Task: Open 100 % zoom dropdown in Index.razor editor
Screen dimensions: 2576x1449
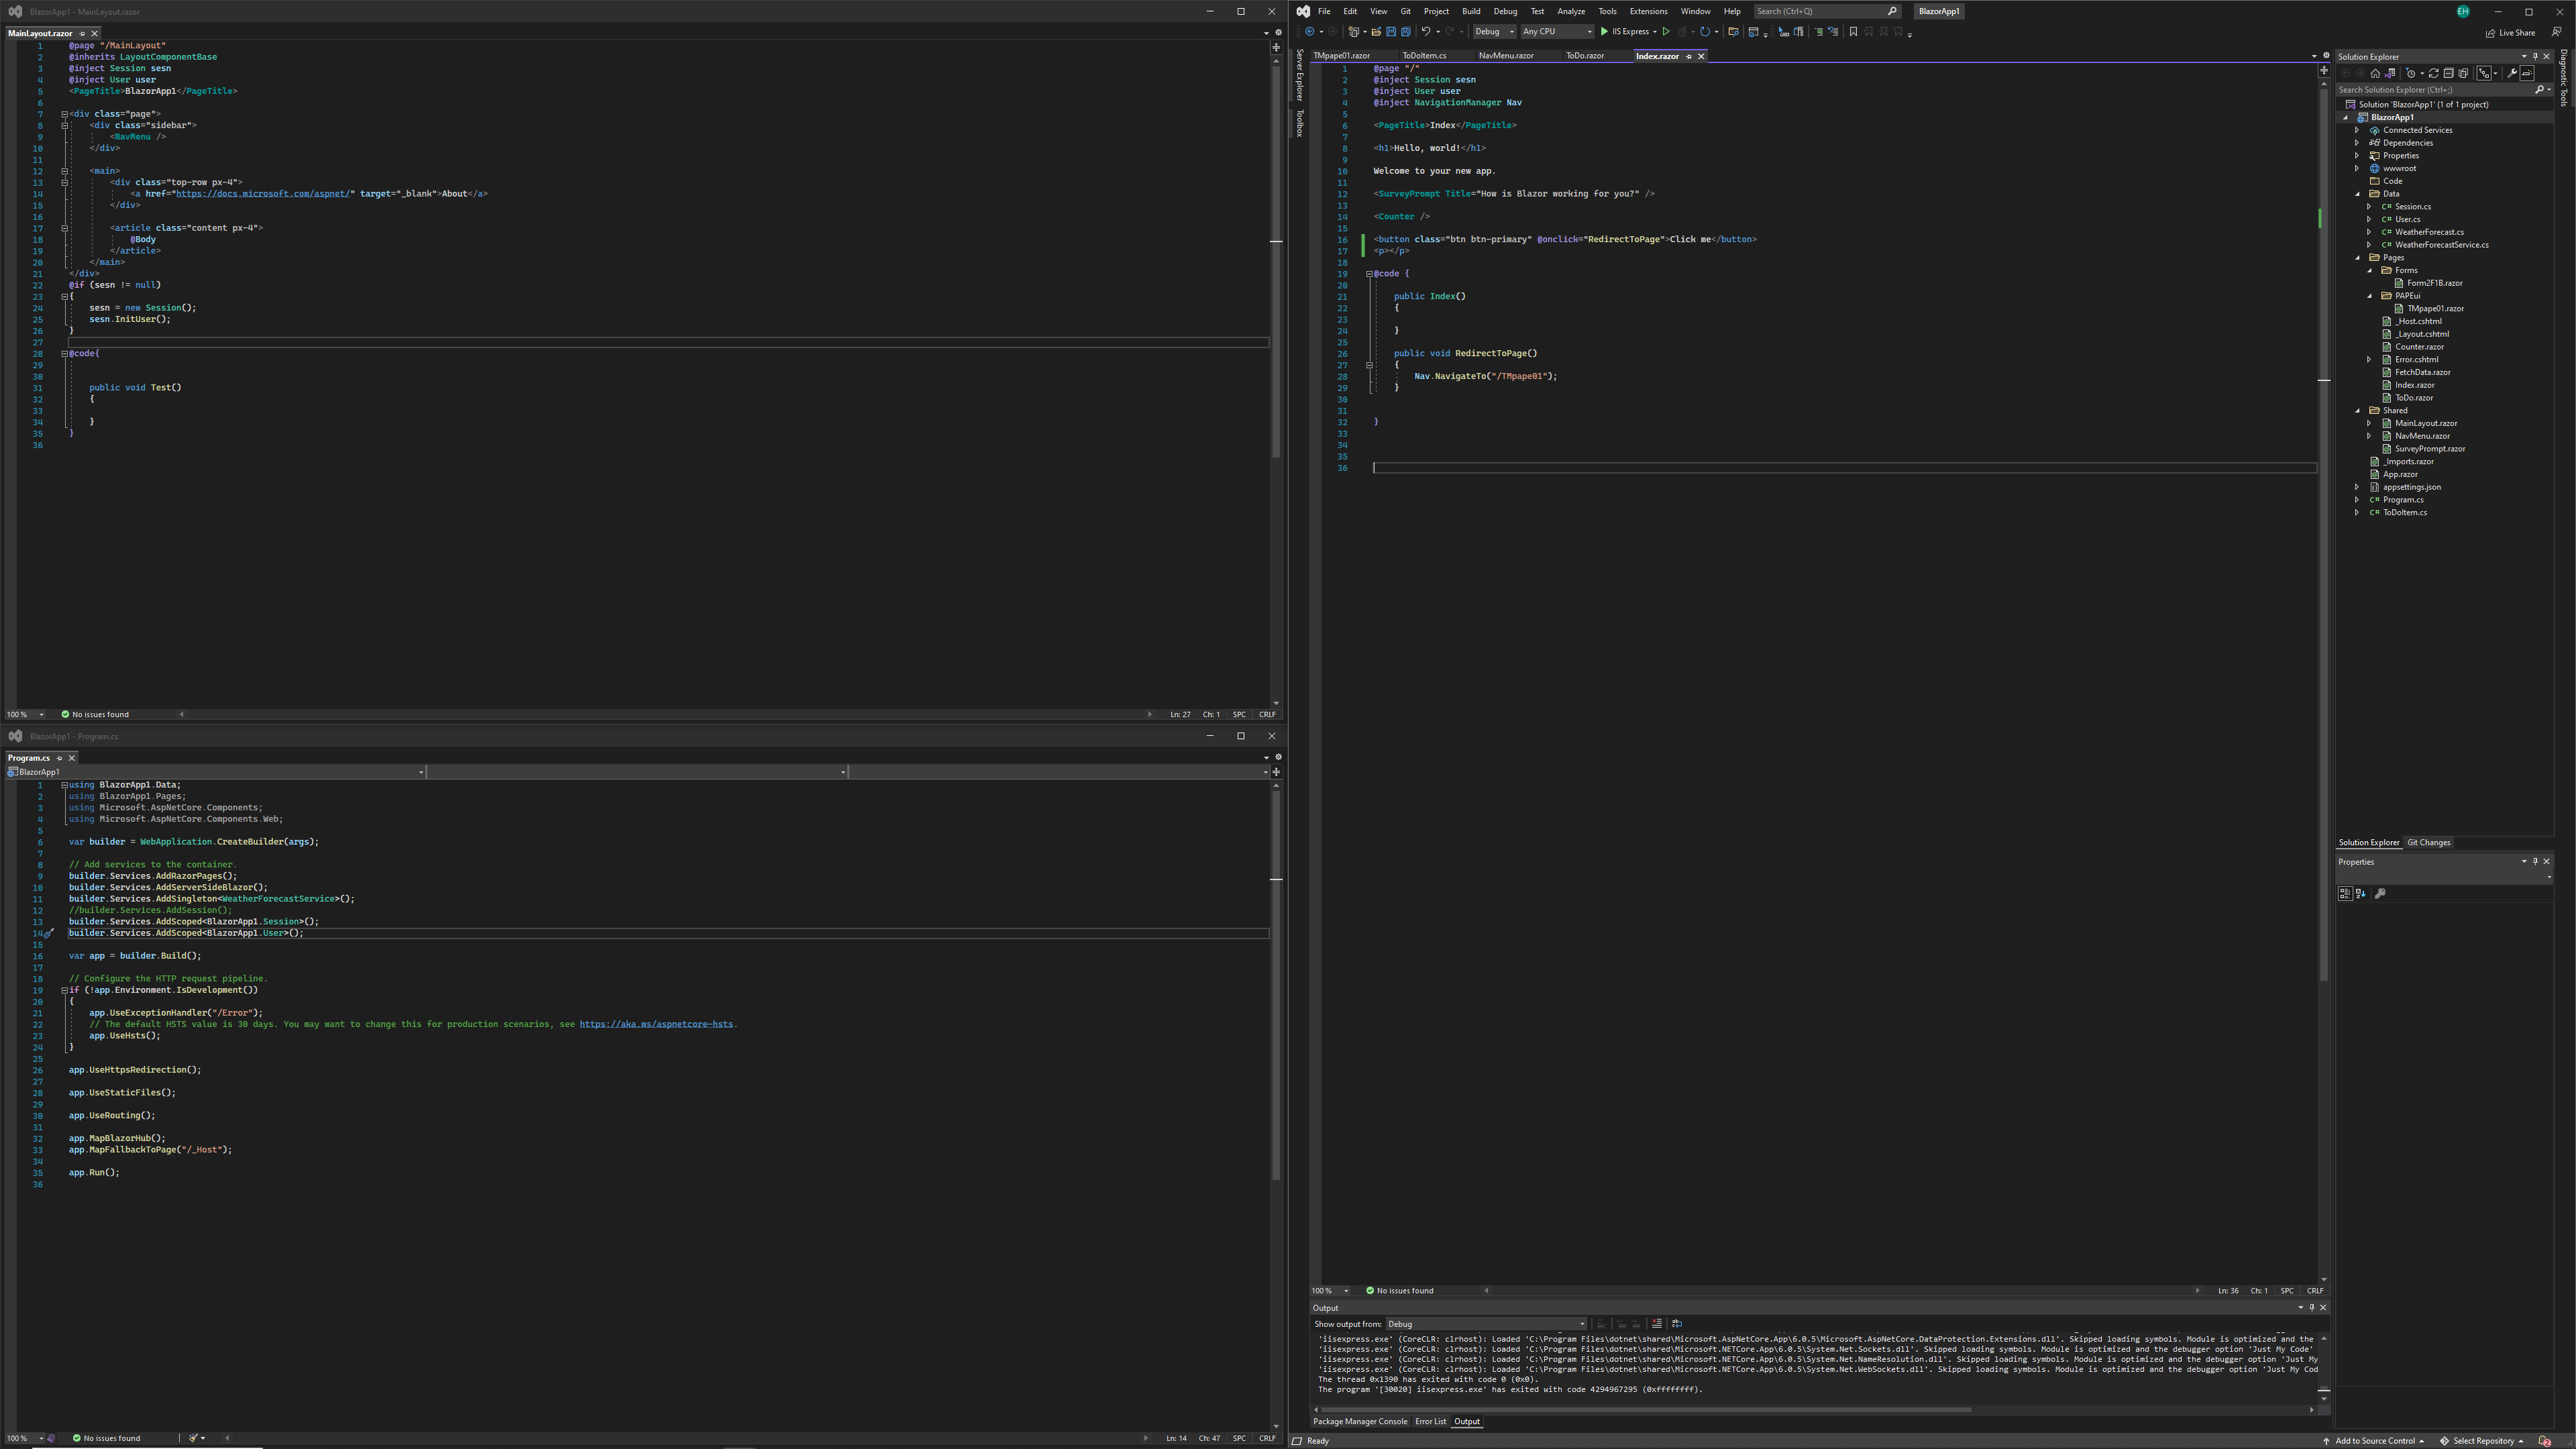Action: 1331,1291
